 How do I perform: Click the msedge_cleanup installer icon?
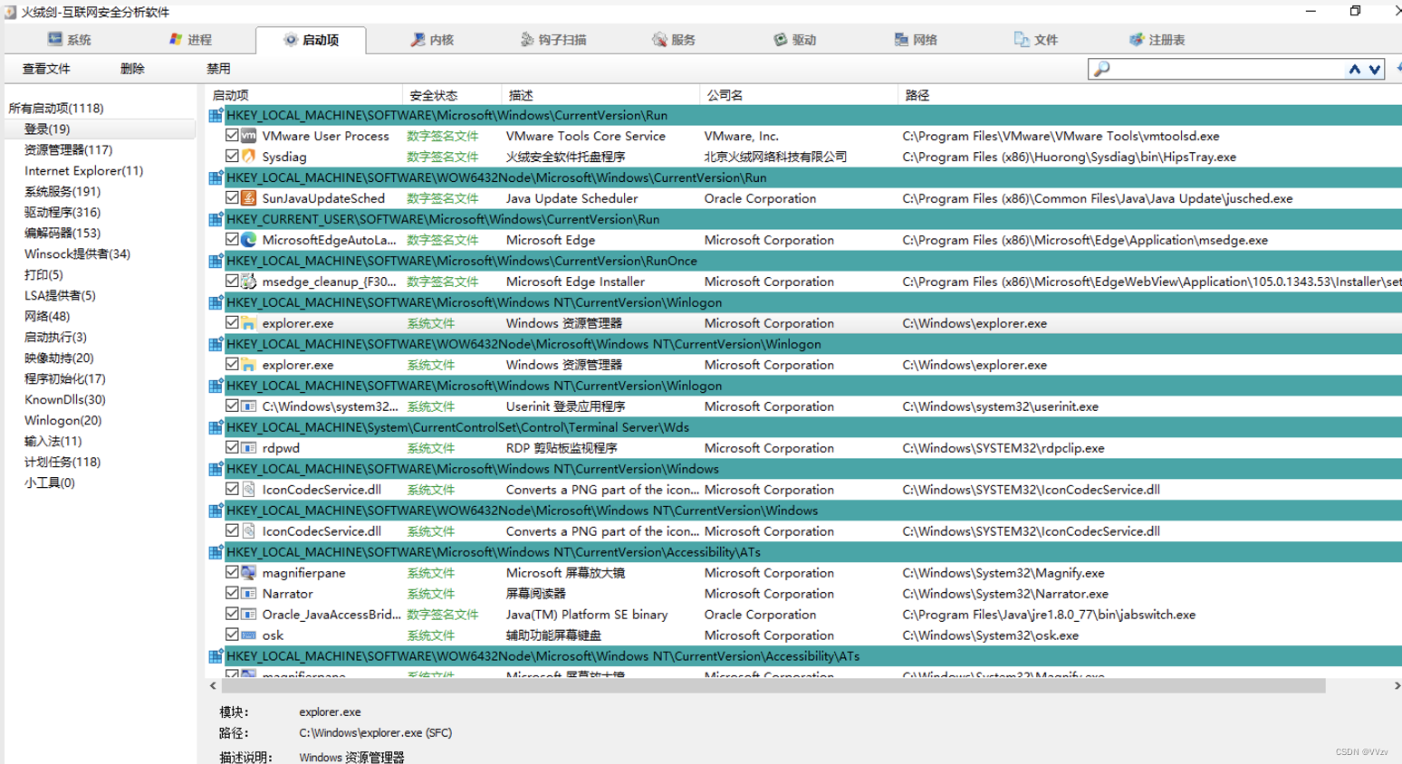[x=248, y=282]
